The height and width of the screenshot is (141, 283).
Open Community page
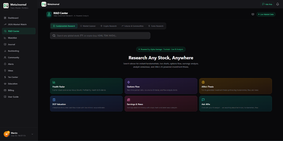pos(19,57)
